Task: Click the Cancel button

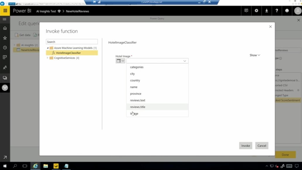Action: pos(261,145)
